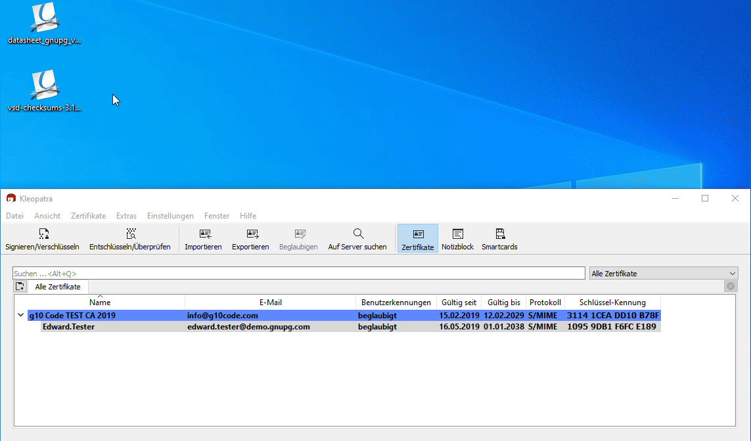The width and height of the screenshot is (751, 441).
Task: Select the Alle Zertifikate tab
Action: 58,287
